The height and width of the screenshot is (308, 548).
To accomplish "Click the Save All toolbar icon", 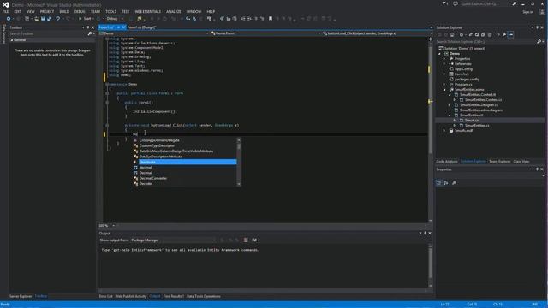I will tap(50, 19).
